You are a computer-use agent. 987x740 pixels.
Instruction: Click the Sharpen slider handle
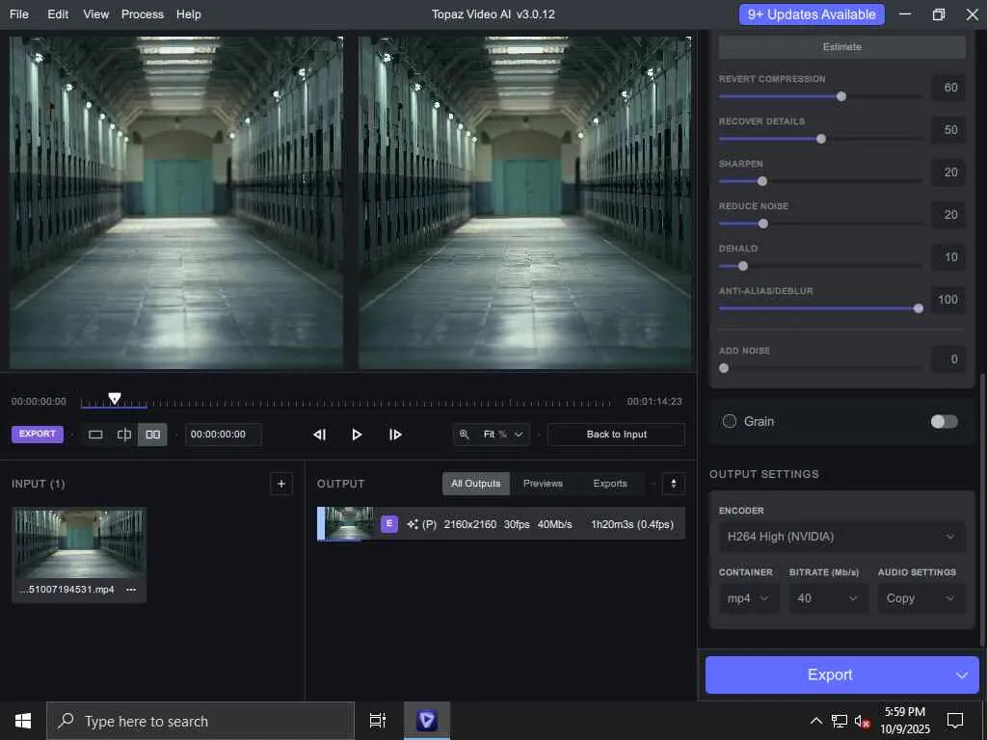pyautogui.click(x=762, y=181)
